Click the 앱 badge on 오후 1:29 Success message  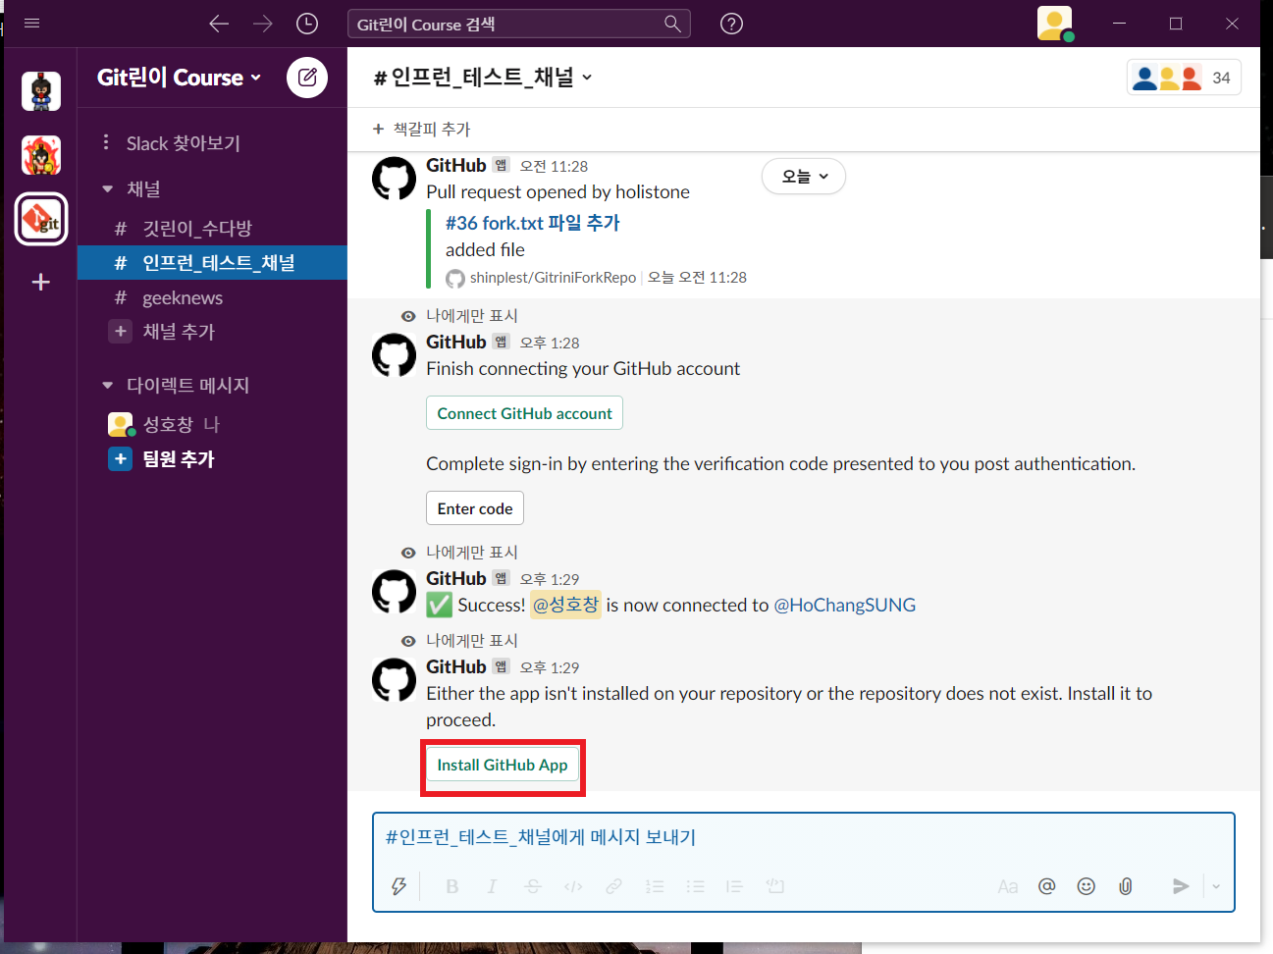(x=502, y=578)
